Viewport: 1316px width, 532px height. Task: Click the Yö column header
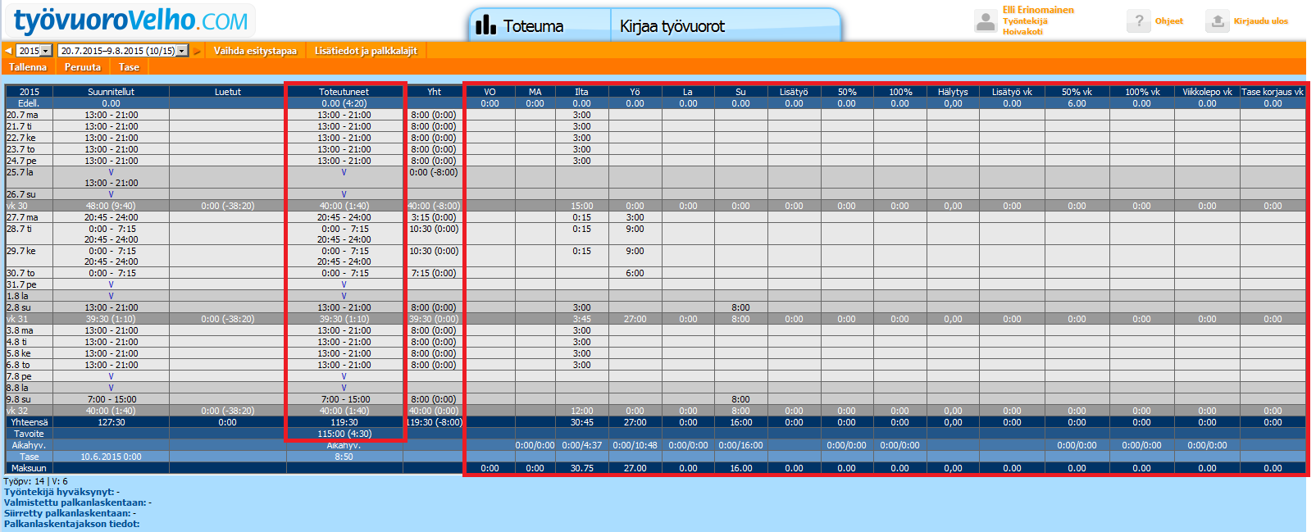(x=635, y=92)
